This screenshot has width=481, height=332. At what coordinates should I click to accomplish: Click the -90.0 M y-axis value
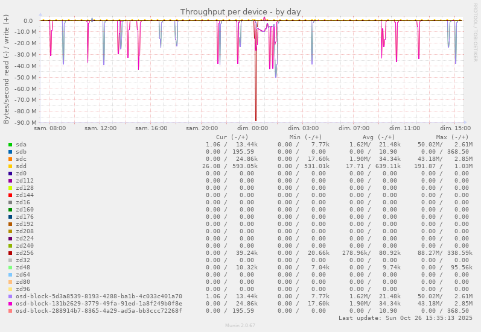tap(23, 123)
